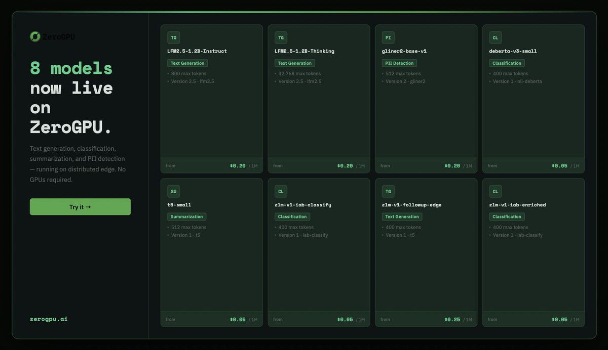Click the description paragraph about distributed edge
This screenshot has height=350, width=608.
click(x=78, y=164)
